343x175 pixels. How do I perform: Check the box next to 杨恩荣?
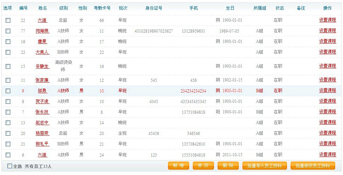[8, 134]
